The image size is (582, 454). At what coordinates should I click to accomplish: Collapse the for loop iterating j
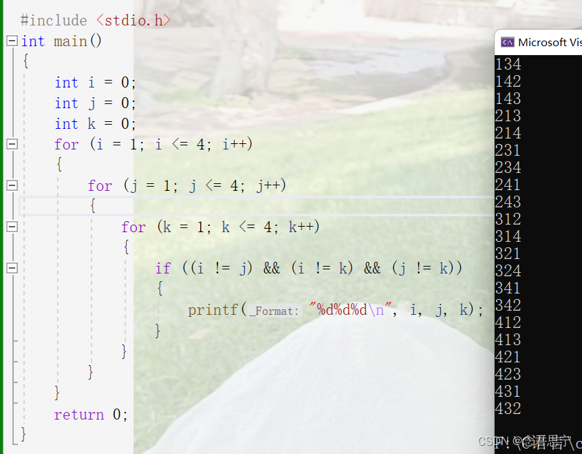[x=12, y=185]
